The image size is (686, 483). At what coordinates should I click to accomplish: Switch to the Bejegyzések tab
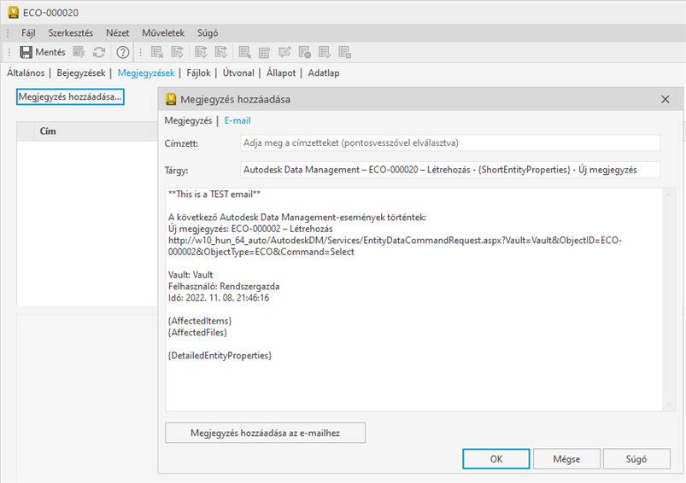click(81, 73)
